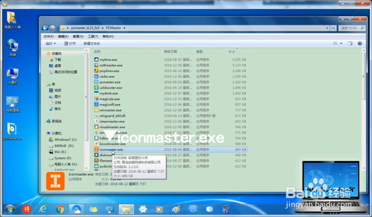Open the Help question mark icon

tap(360, 43)
